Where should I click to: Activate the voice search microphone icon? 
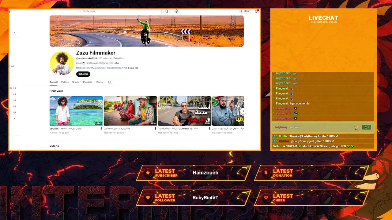pyautogui.click(x=176, y=11)
